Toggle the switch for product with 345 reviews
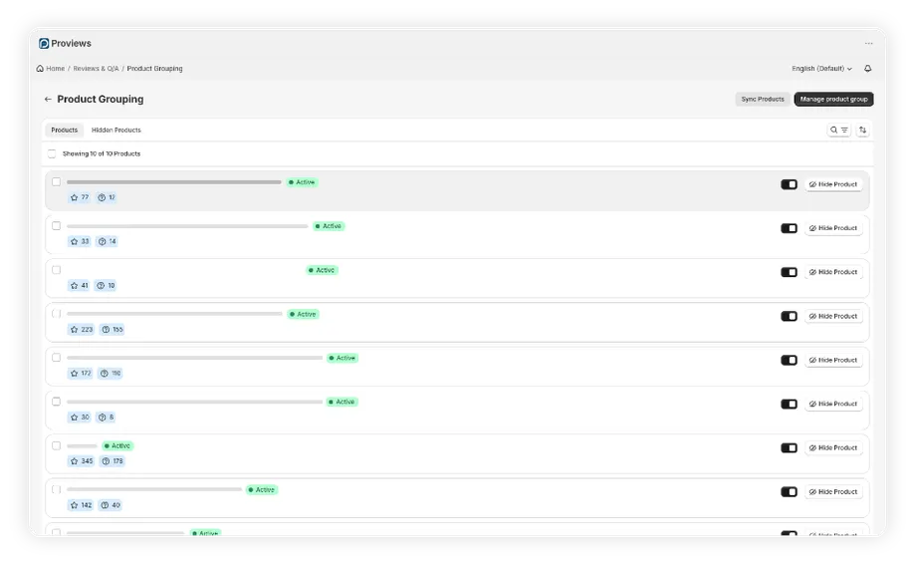 click(789, 448)
